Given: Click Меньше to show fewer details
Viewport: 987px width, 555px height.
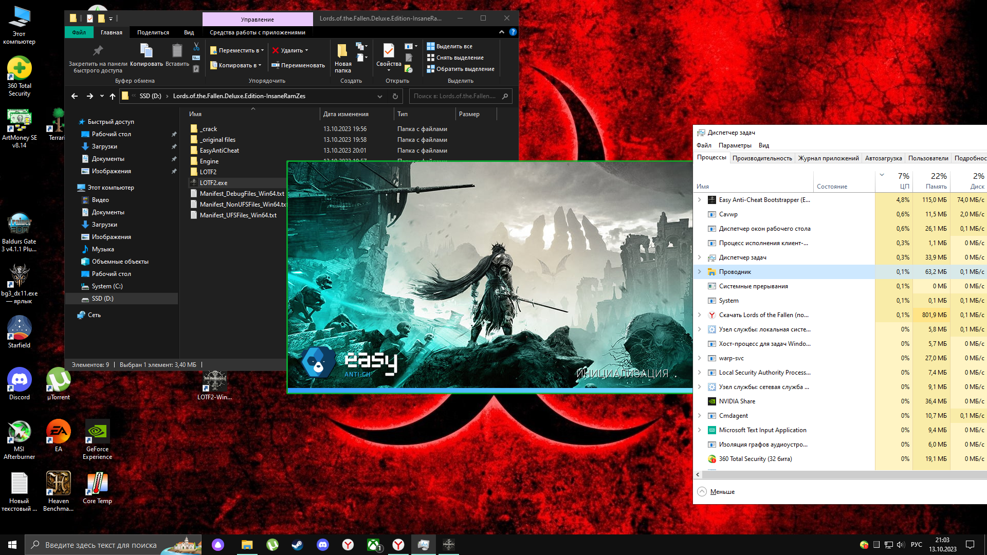Looking at the screenshot, I should 722,492.
